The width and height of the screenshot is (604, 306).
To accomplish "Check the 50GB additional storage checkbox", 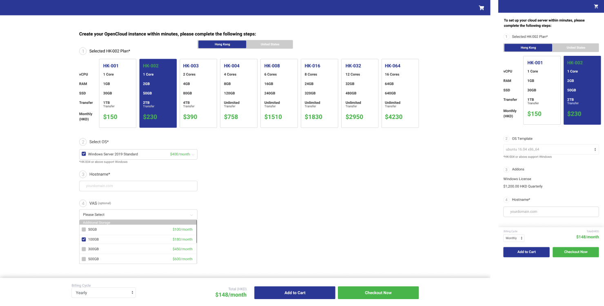I will click(x=84, y=229).
